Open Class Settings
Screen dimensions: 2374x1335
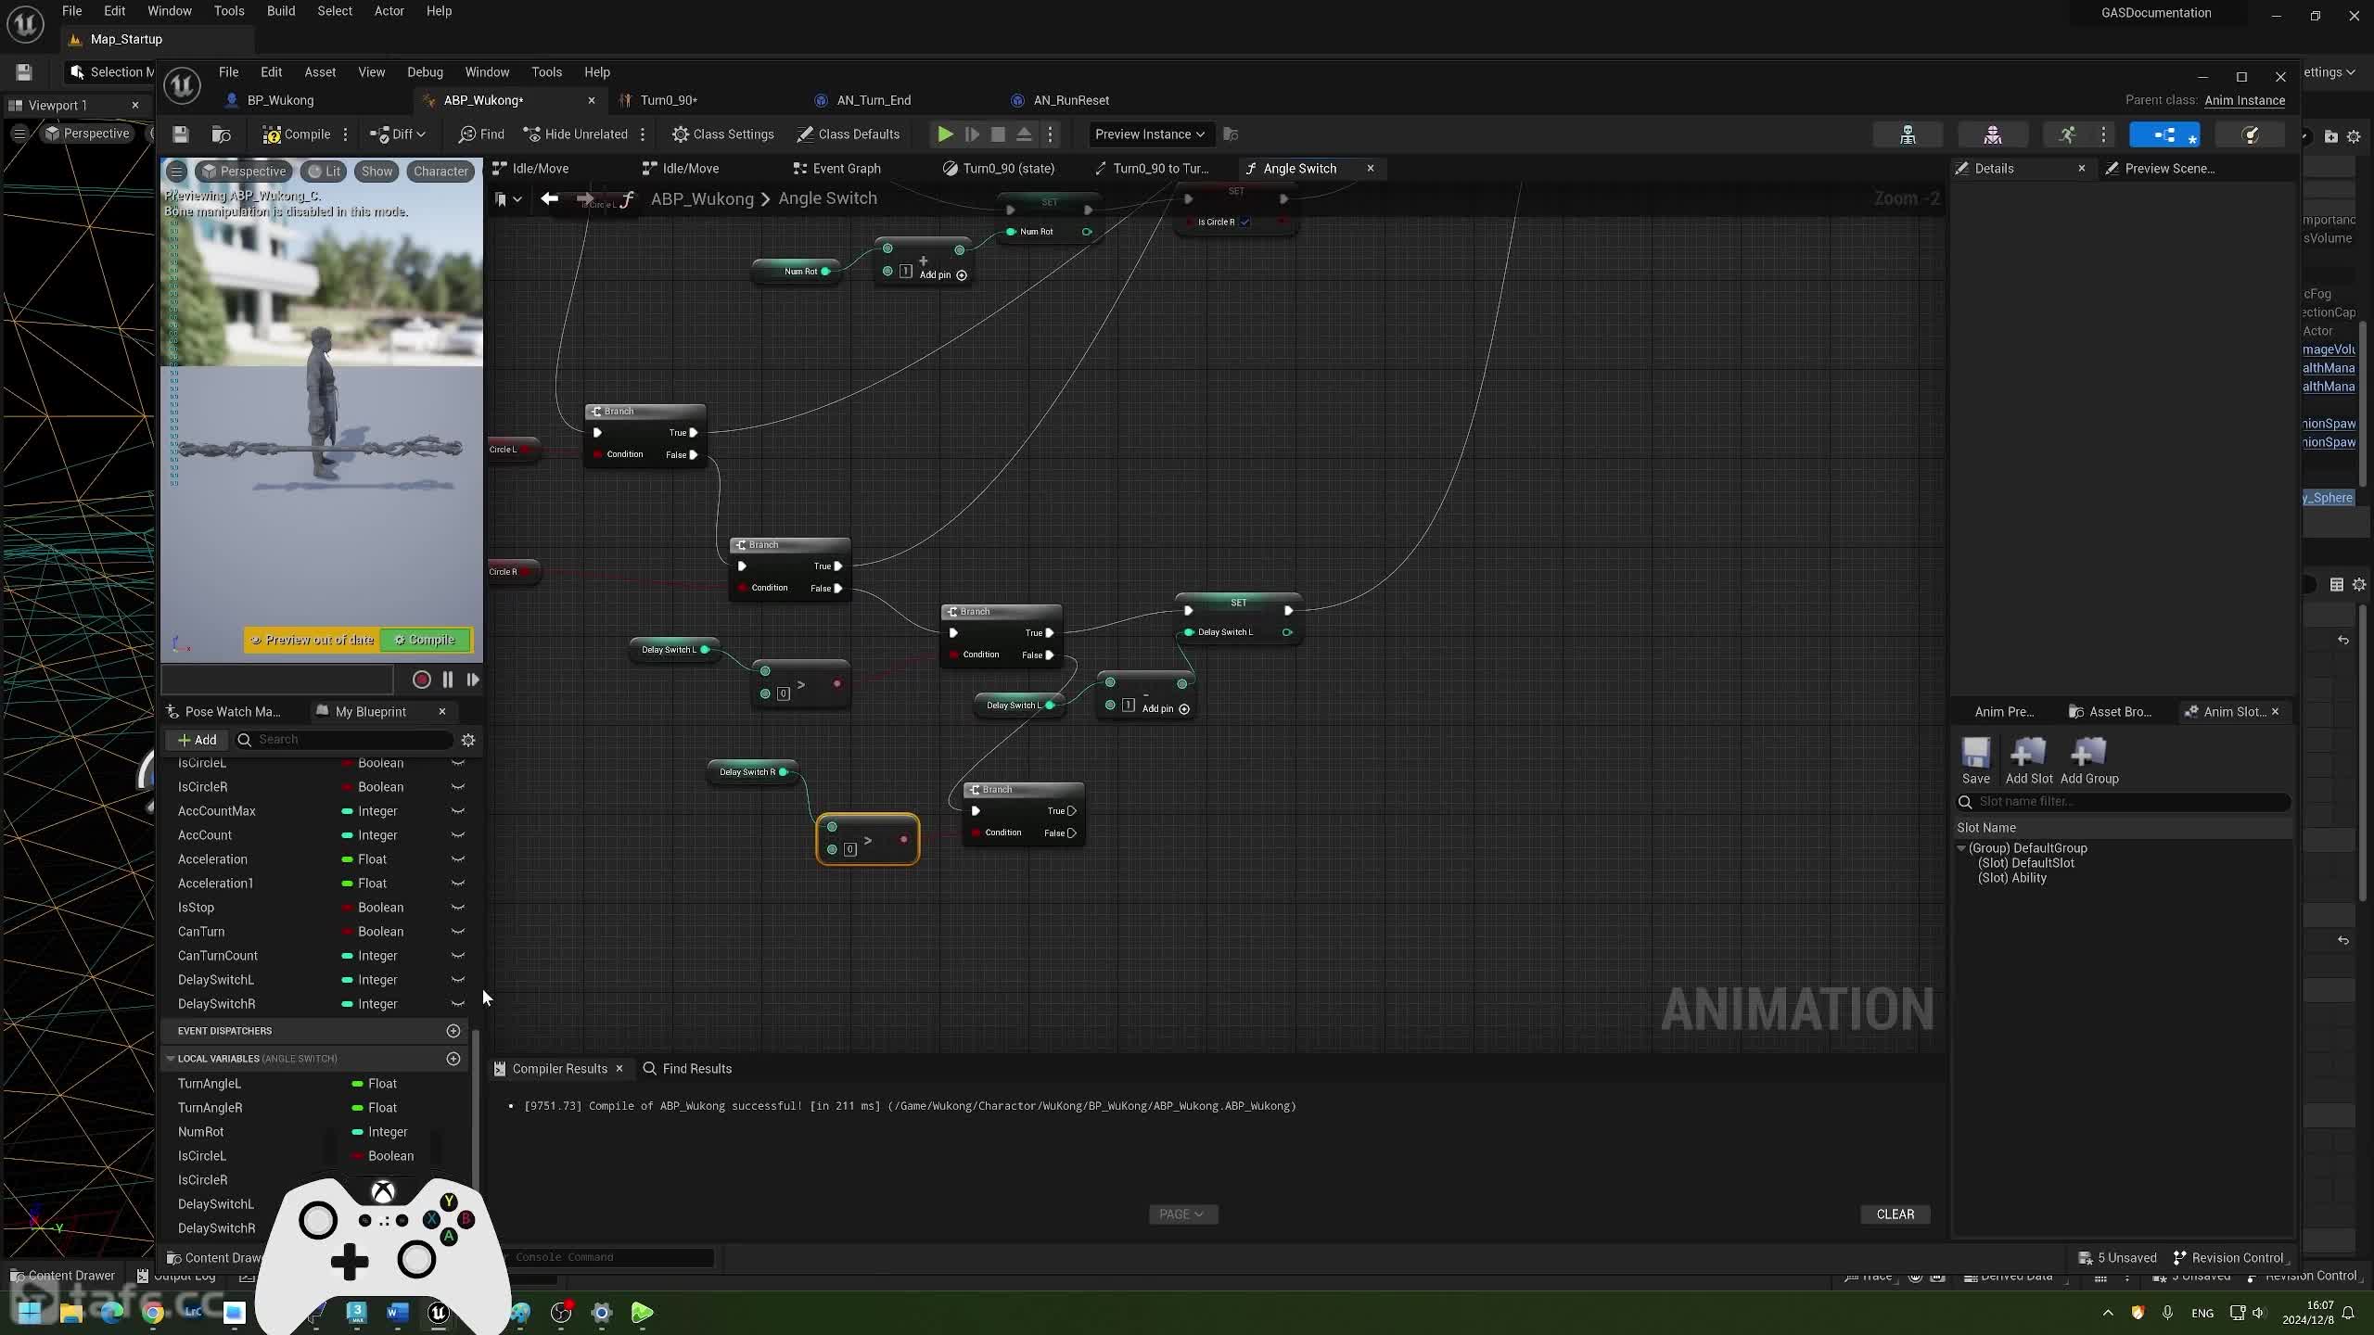723,134
